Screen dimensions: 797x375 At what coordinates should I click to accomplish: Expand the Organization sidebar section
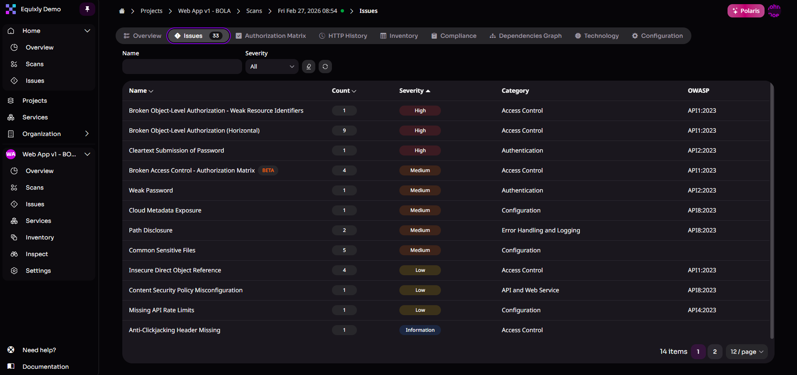coord(87,134)
